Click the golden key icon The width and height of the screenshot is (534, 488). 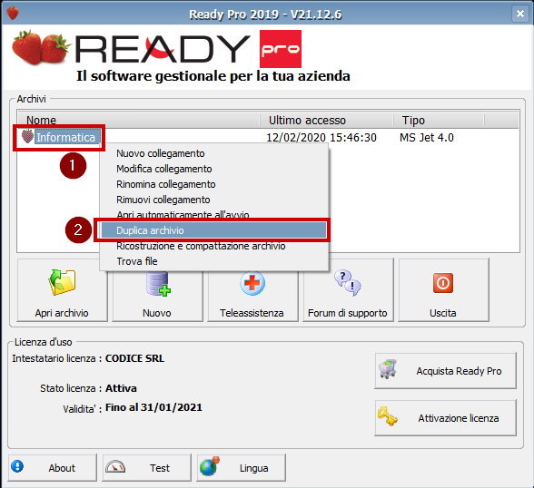388,416
